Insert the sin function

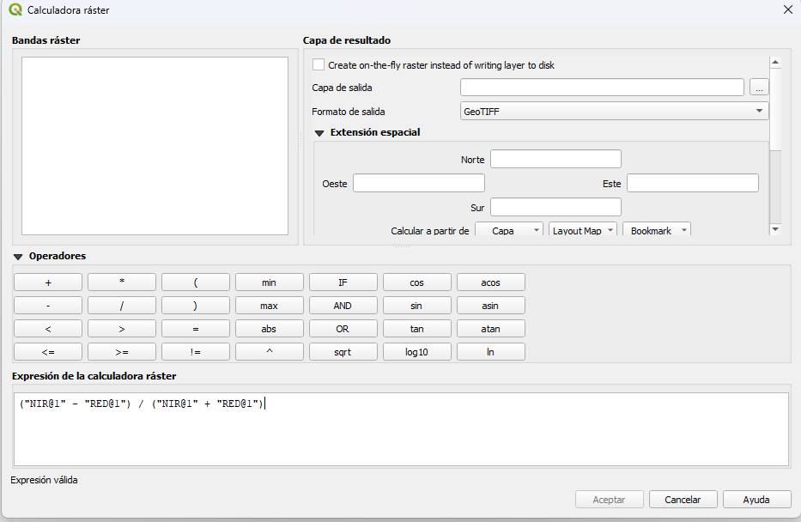coord(417,306)
